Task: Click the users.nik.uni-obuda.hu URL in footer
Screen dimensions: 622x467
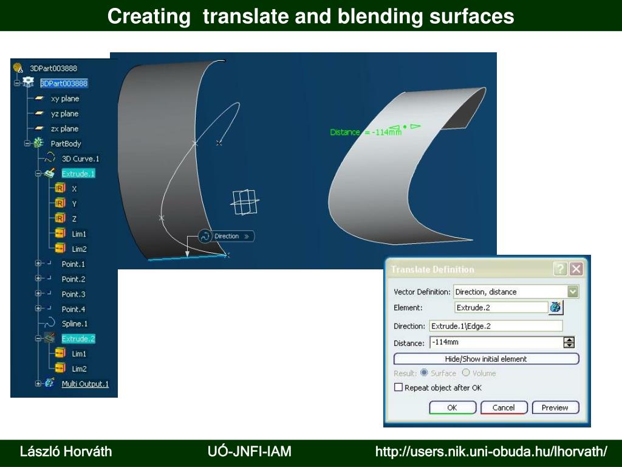Action: point(491,452)
